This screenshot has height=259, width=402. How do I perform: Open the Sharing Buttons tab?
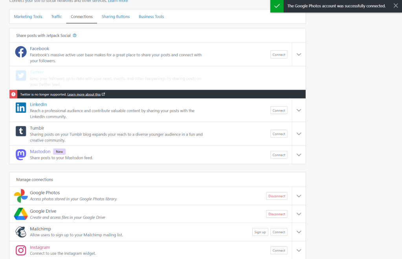116,16
